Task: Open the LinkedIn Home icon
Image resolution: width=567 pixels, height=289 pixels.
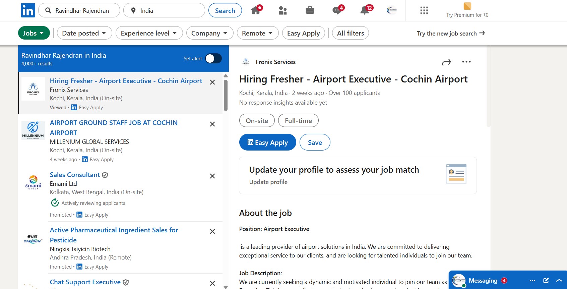Action: pyautogui.click(x=256, y=10)
